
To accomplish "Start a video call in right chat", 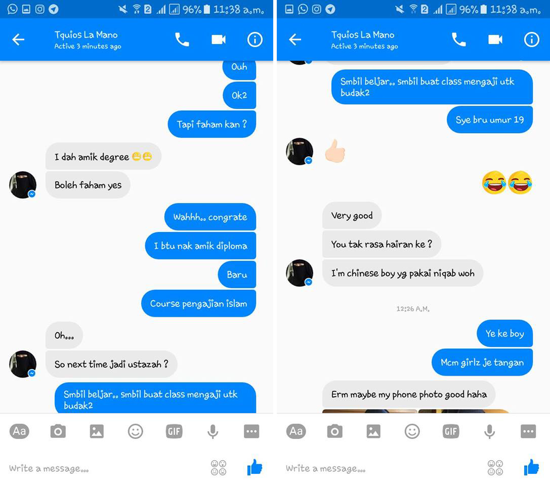I will click(x=495, y=39).
